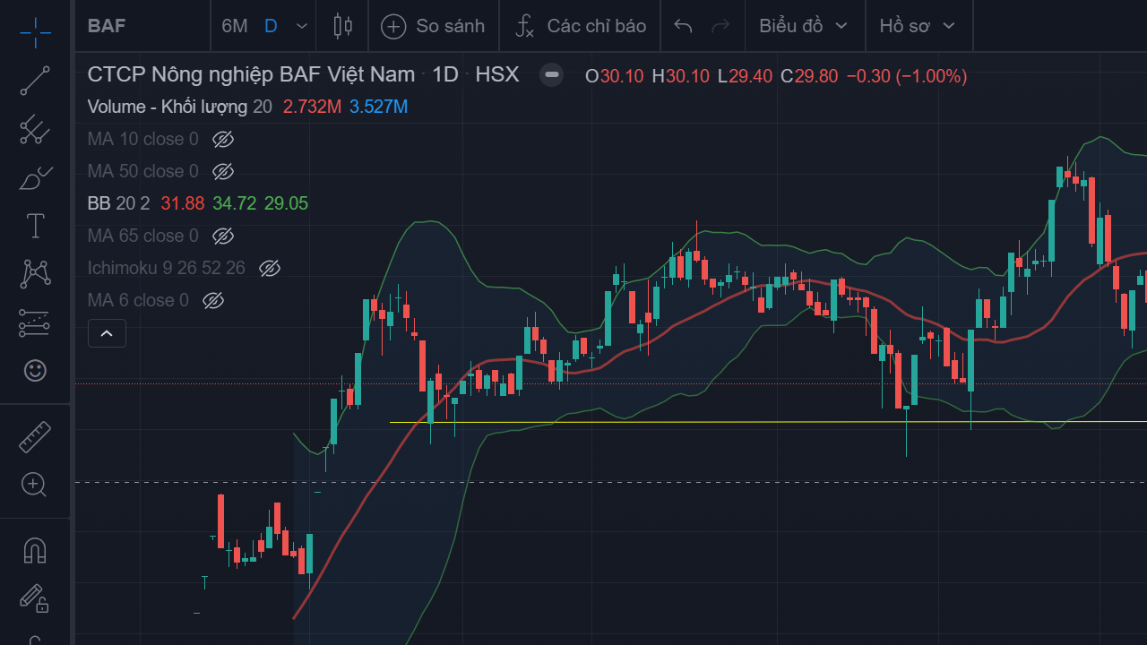Show the MA 10 close indicator

[x=223, y=139]
